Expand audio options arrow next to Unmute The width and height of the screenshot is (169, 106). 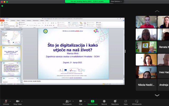tap(10, 101)
